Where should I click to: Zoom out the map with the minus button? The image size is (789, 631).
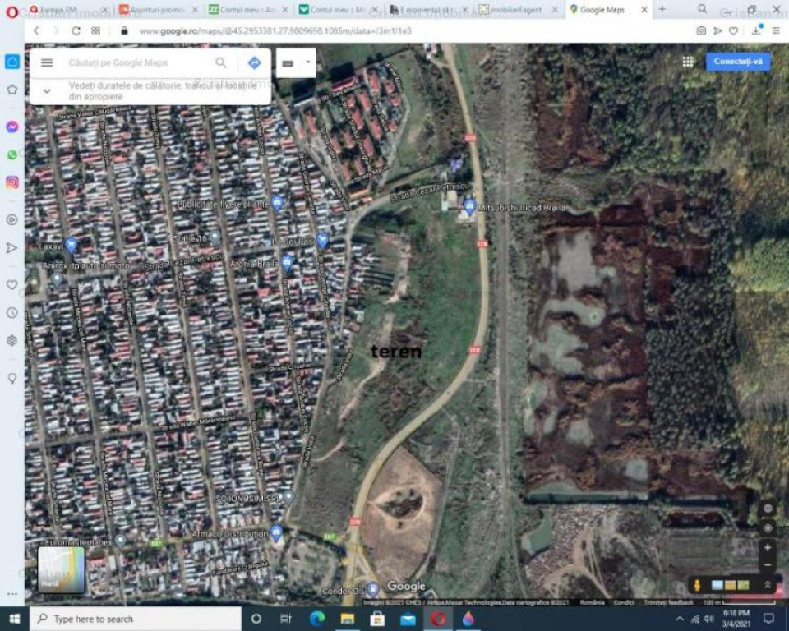point(767,564)
